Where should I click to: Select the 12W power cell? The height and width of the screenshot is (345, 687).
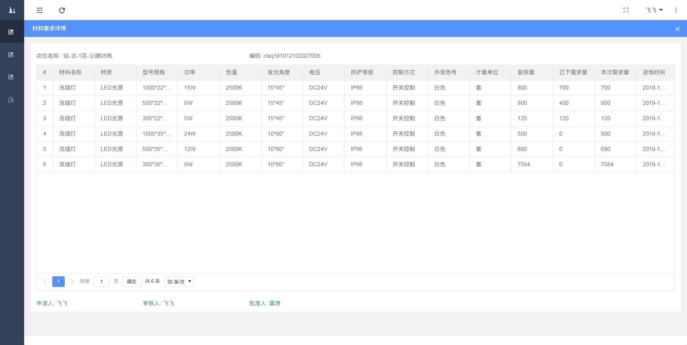(x=199, y=149)
